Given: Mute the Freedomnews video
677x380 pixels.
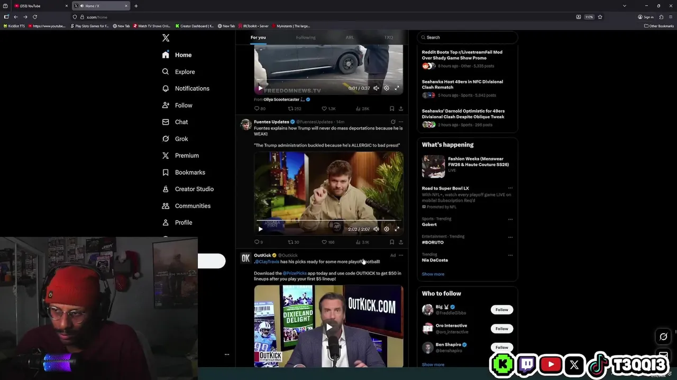Looking at the screenshot, I should point(376,88).
